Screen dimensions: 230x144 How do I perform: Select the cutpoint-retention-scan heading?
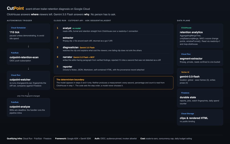(x=24, y=57)
